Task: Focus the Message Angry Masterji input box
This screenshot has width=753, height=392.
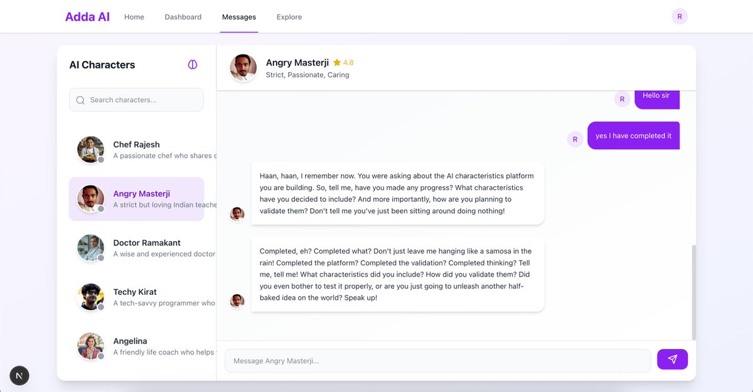Action: point(438,361)
